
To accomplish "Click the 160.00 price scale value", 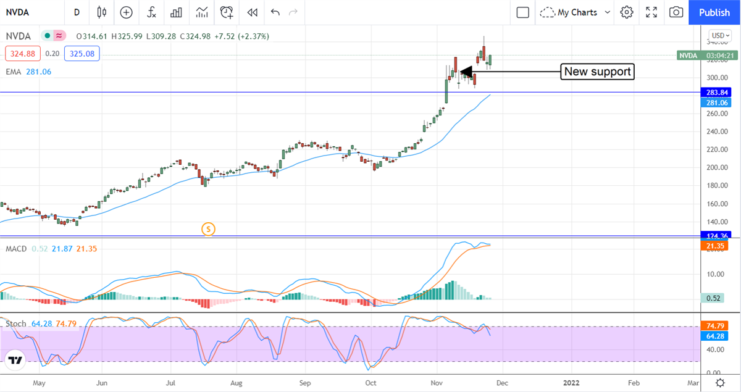I will pos(716,204).
